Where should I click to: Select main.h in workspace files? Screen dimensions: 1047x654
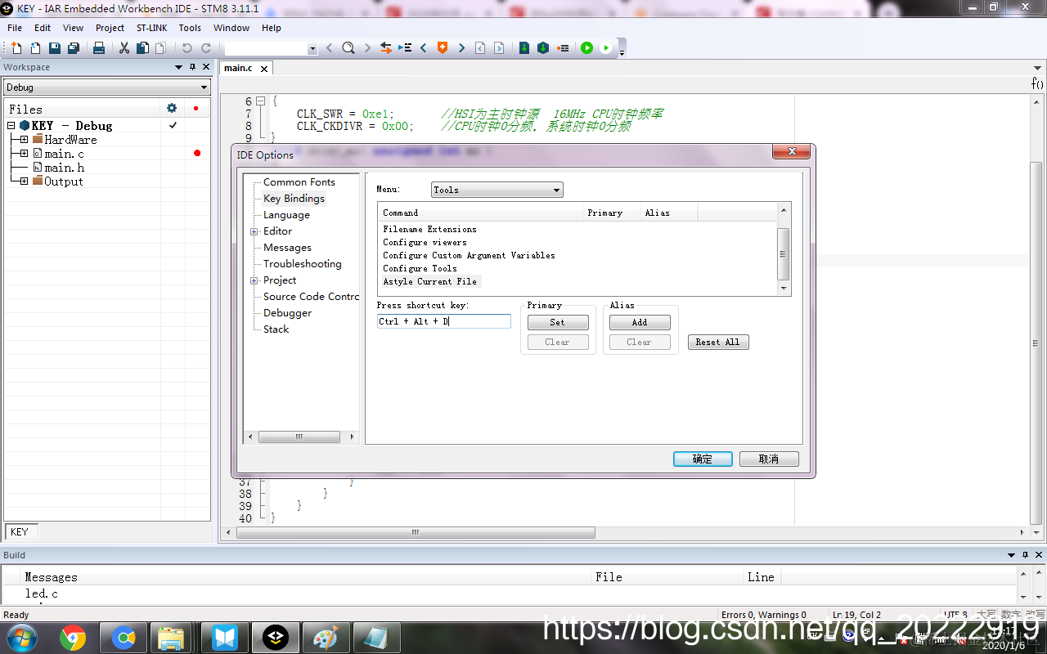point(64,168)
